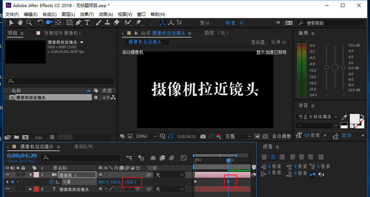Select the Rotation tool
Image resolution: width=370 pixels, height=197 pixels.
pyautogui.click(x=40, y=23)
